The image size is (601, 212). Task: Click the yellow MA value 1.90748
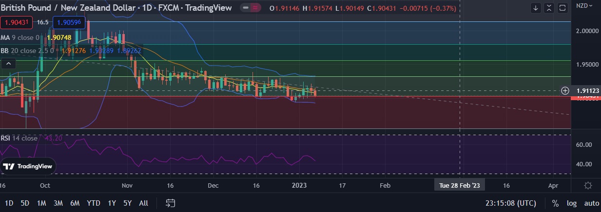point(59,37)
